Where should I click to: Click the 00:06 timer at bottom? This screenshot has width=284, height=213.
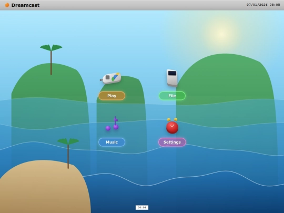(142, 207)
